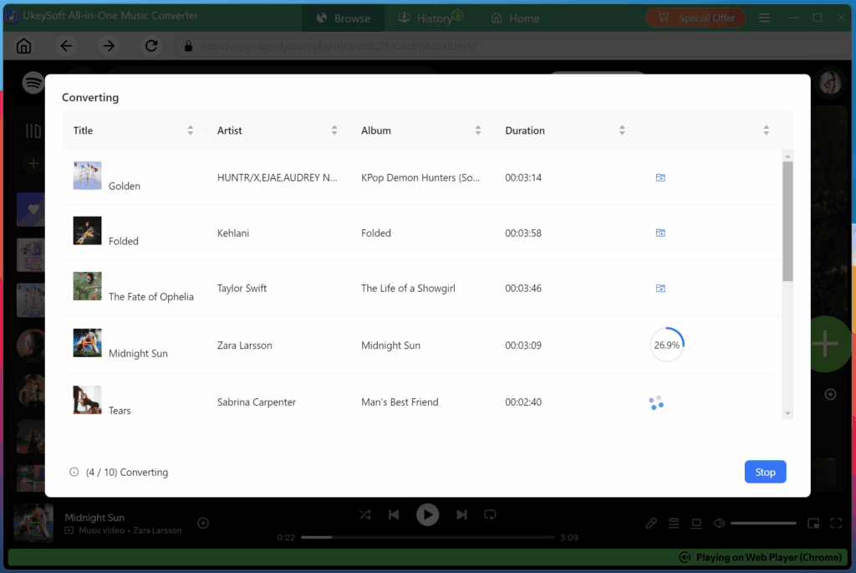
Task: Click the Special Offer button
Action: pyautogui.click(x=695, y=17)
